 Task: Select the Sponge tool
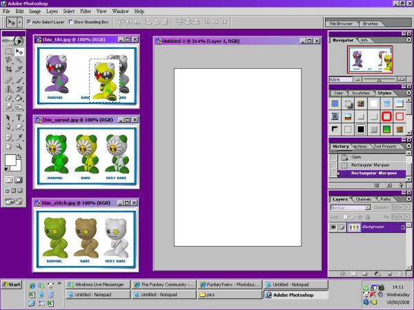[19, 107]
